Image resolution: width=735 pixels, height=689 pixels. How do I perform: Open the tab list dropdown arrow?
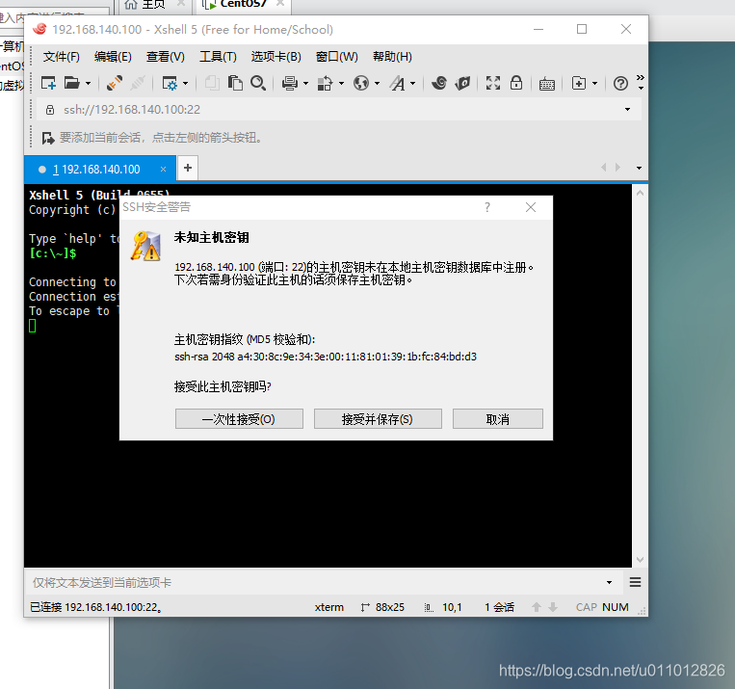639,168
